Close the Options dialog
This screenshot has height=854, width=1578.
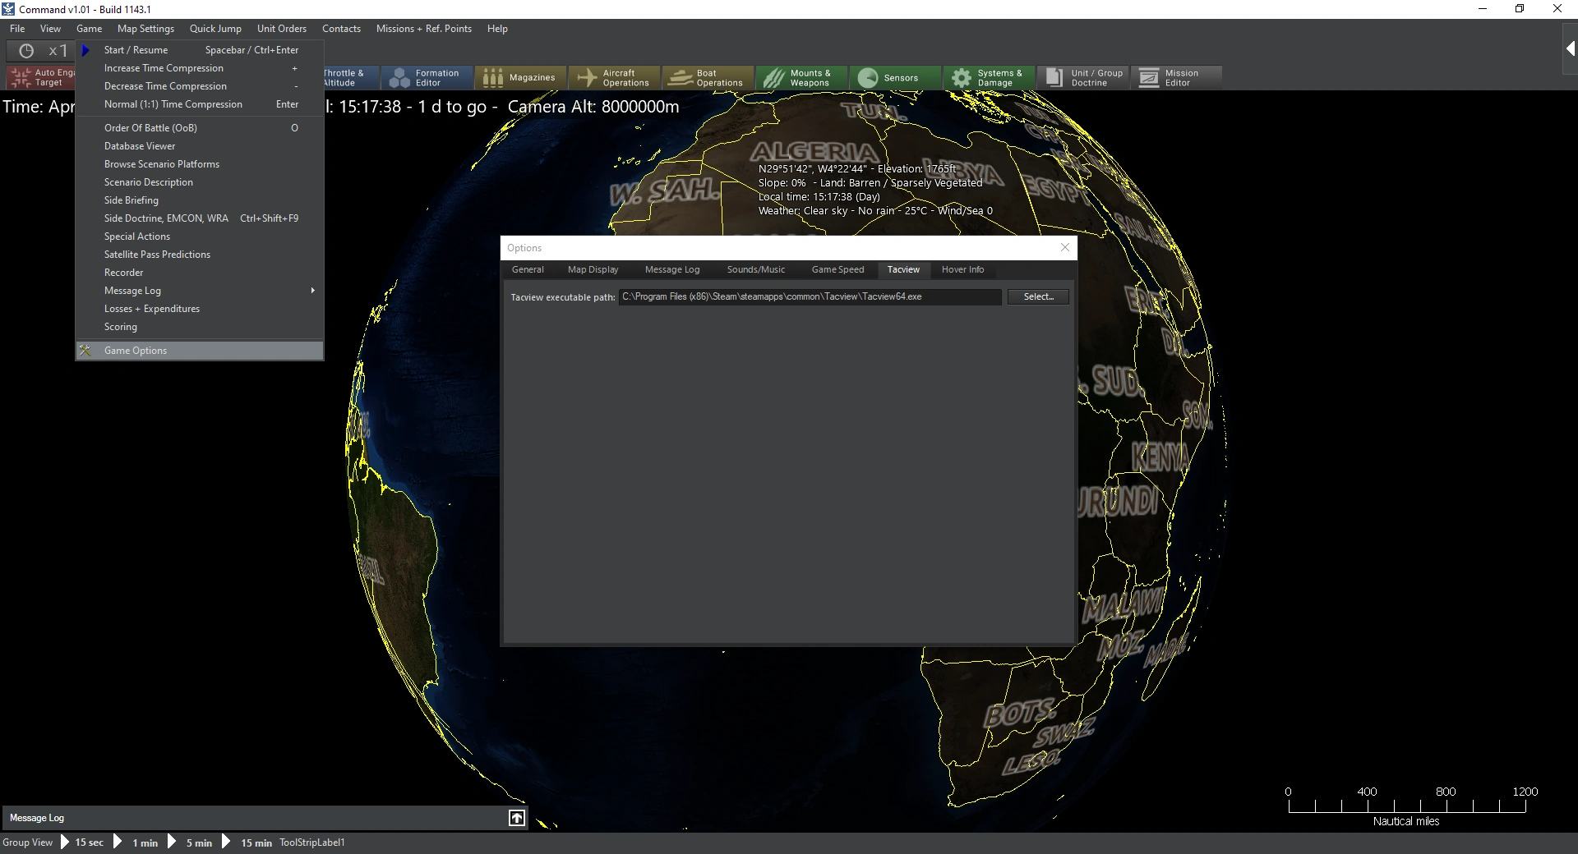(x=1065, y=247)
